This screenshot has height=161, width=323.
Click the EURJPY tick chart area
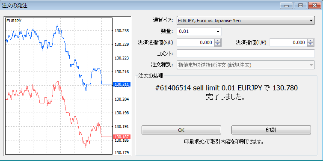(59, 86)
